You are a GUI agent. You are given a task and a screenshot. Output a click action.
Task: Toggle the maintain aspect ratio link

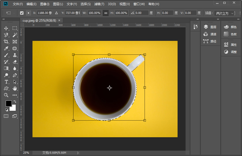click(x=106, y=13)
